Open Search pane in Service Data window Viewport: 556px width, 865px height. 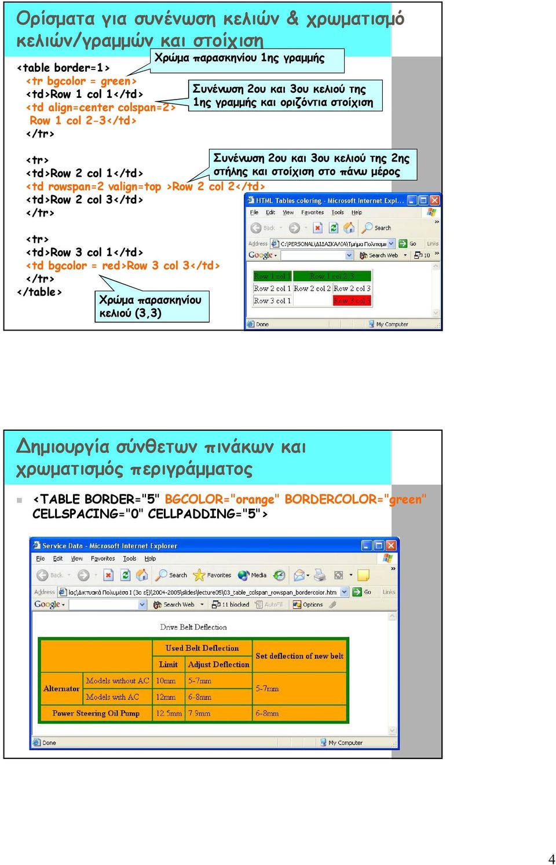click(171, 575)
